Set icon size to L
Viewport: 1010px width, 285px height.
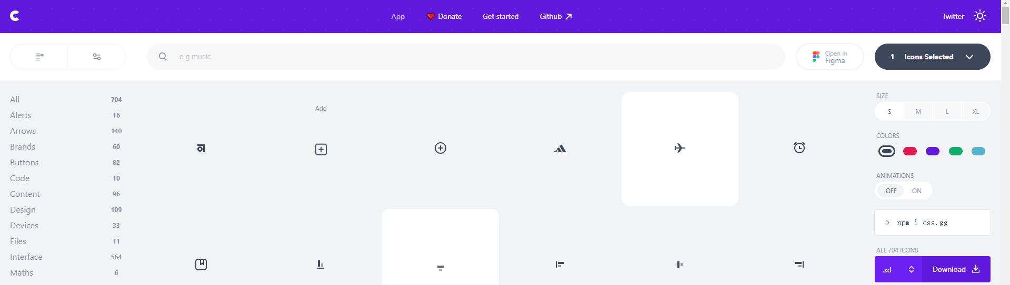[x=947, y=111]
